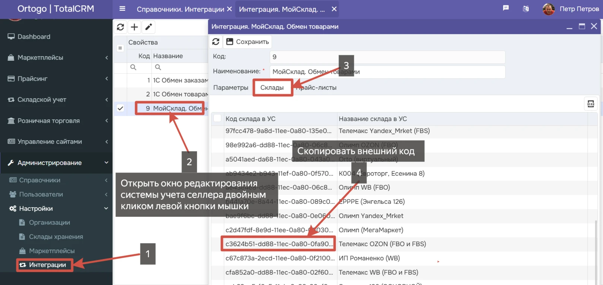Click the Название column header in the integrations list

pos(168,56)
